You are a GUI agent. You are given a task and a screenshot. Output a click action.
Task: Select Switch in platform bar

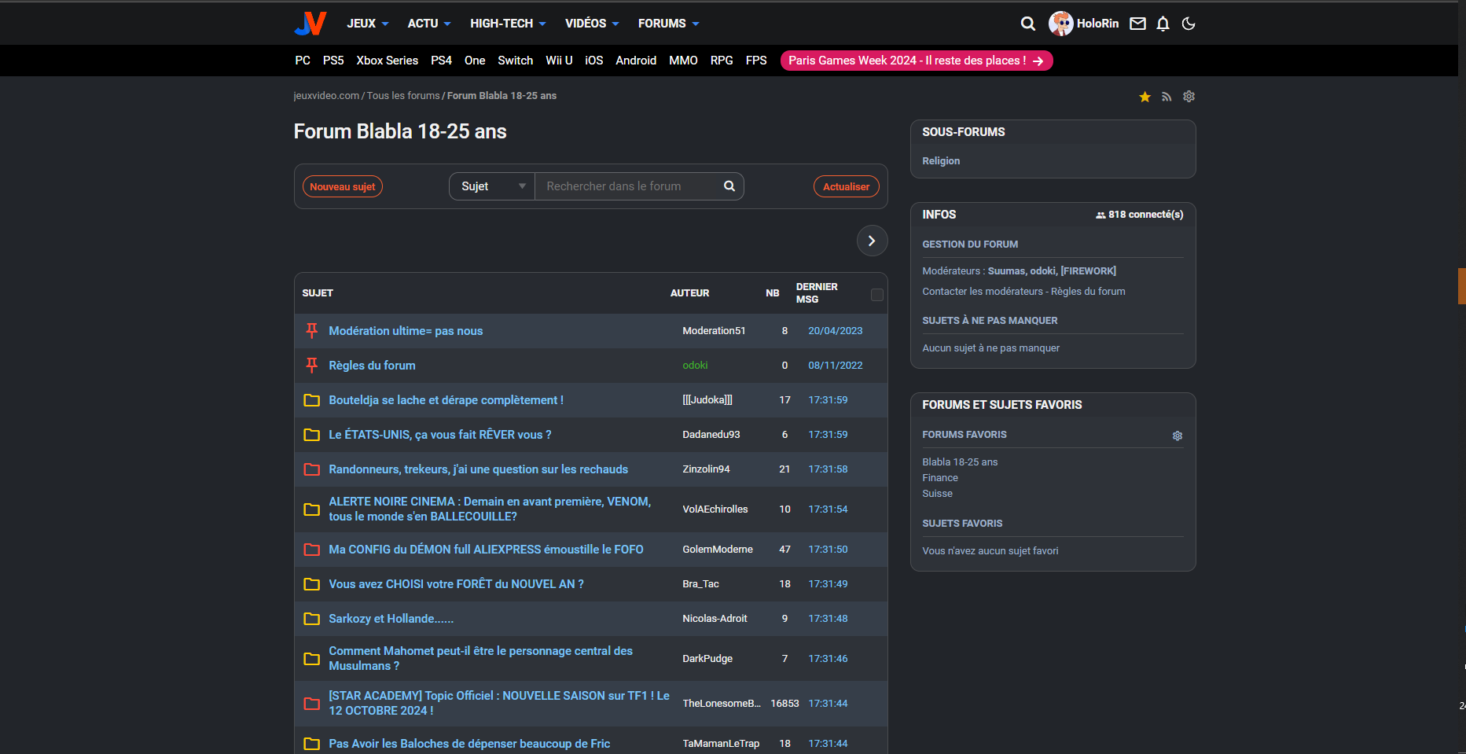pyautogui.click(x=515, y=61)
